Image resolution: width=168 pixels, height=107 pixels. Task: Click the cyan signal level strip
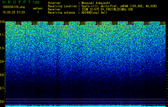pyautogui.click(x=85, y=106)
